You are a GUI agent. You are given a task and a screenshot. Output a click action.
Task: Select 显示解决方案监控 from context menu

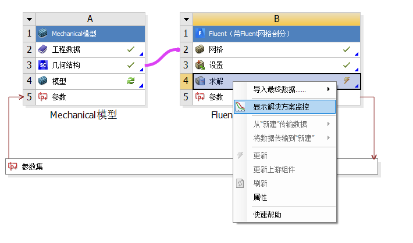pos(285,107)
